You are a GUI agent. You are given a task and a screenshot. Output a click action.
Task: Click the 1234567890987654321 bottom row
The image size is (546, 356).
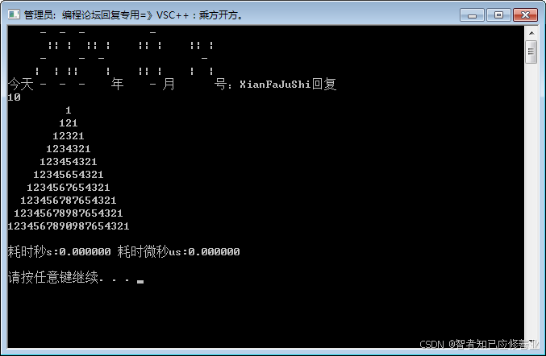[69, 226]
